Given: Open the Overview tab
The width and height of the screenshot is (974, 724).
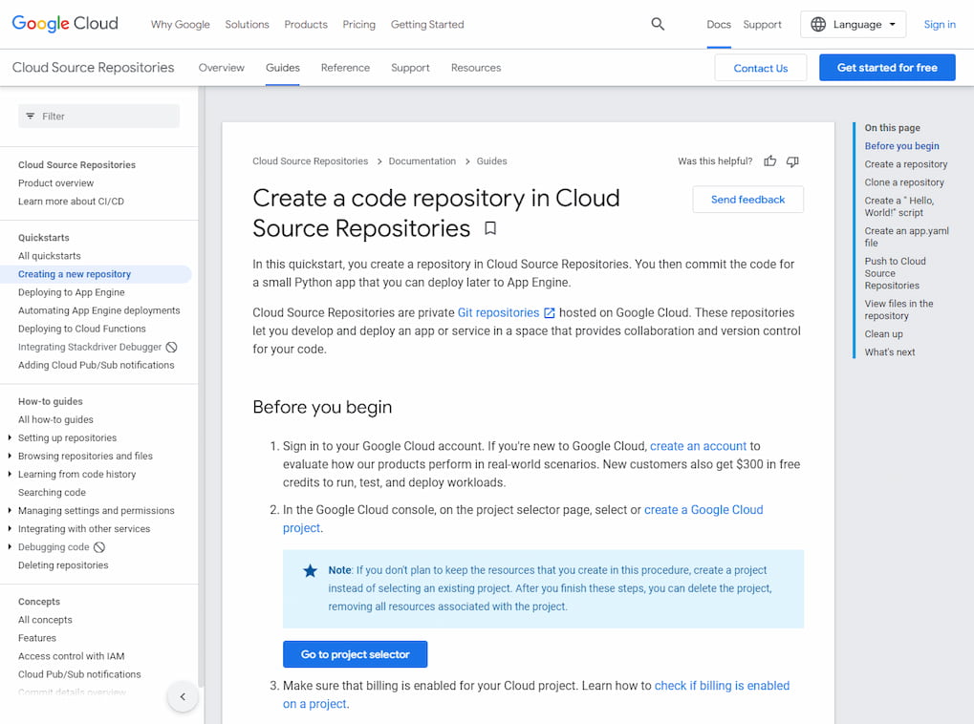Looking at the screenshot, I should pos(221,68).
